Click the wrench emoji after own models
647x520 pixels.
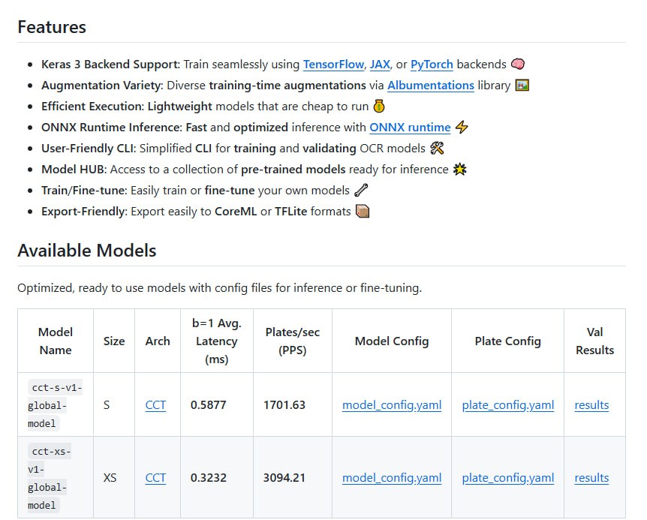click(x=361, y=191)
